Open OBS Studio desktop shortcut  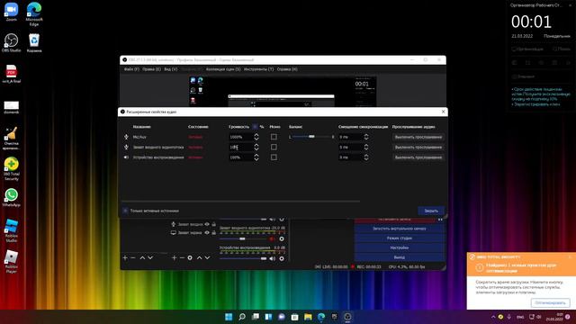tap(11, 42)
